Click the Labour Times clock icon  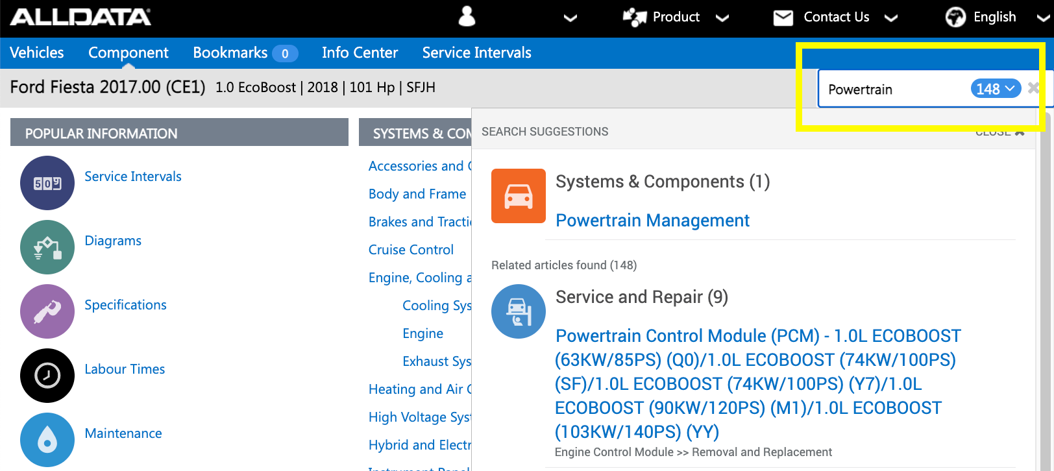tap(47, 376)
